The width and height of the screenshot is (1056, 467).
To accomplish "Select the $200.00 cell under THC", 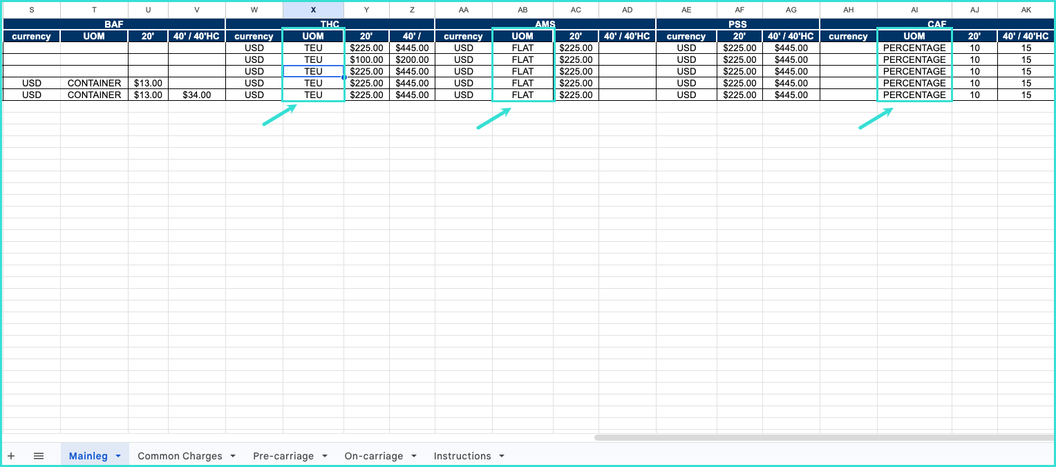I will pyautogui.click(x=412, y=60).
